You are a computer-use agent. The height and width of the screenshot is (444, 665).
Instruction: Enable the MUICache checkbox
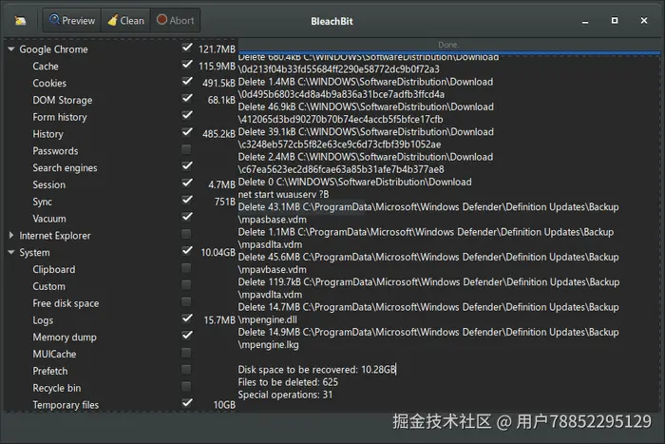[186, 353]
